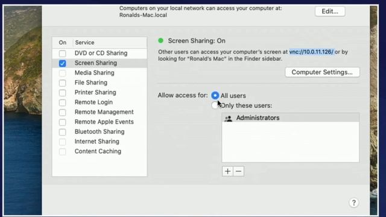Select the Remote Apple Events label

click(104, 122)
